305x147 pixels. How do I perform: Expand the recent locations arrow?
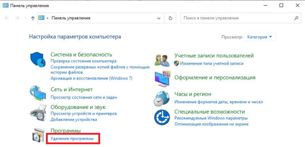click(x=25, y=18)
